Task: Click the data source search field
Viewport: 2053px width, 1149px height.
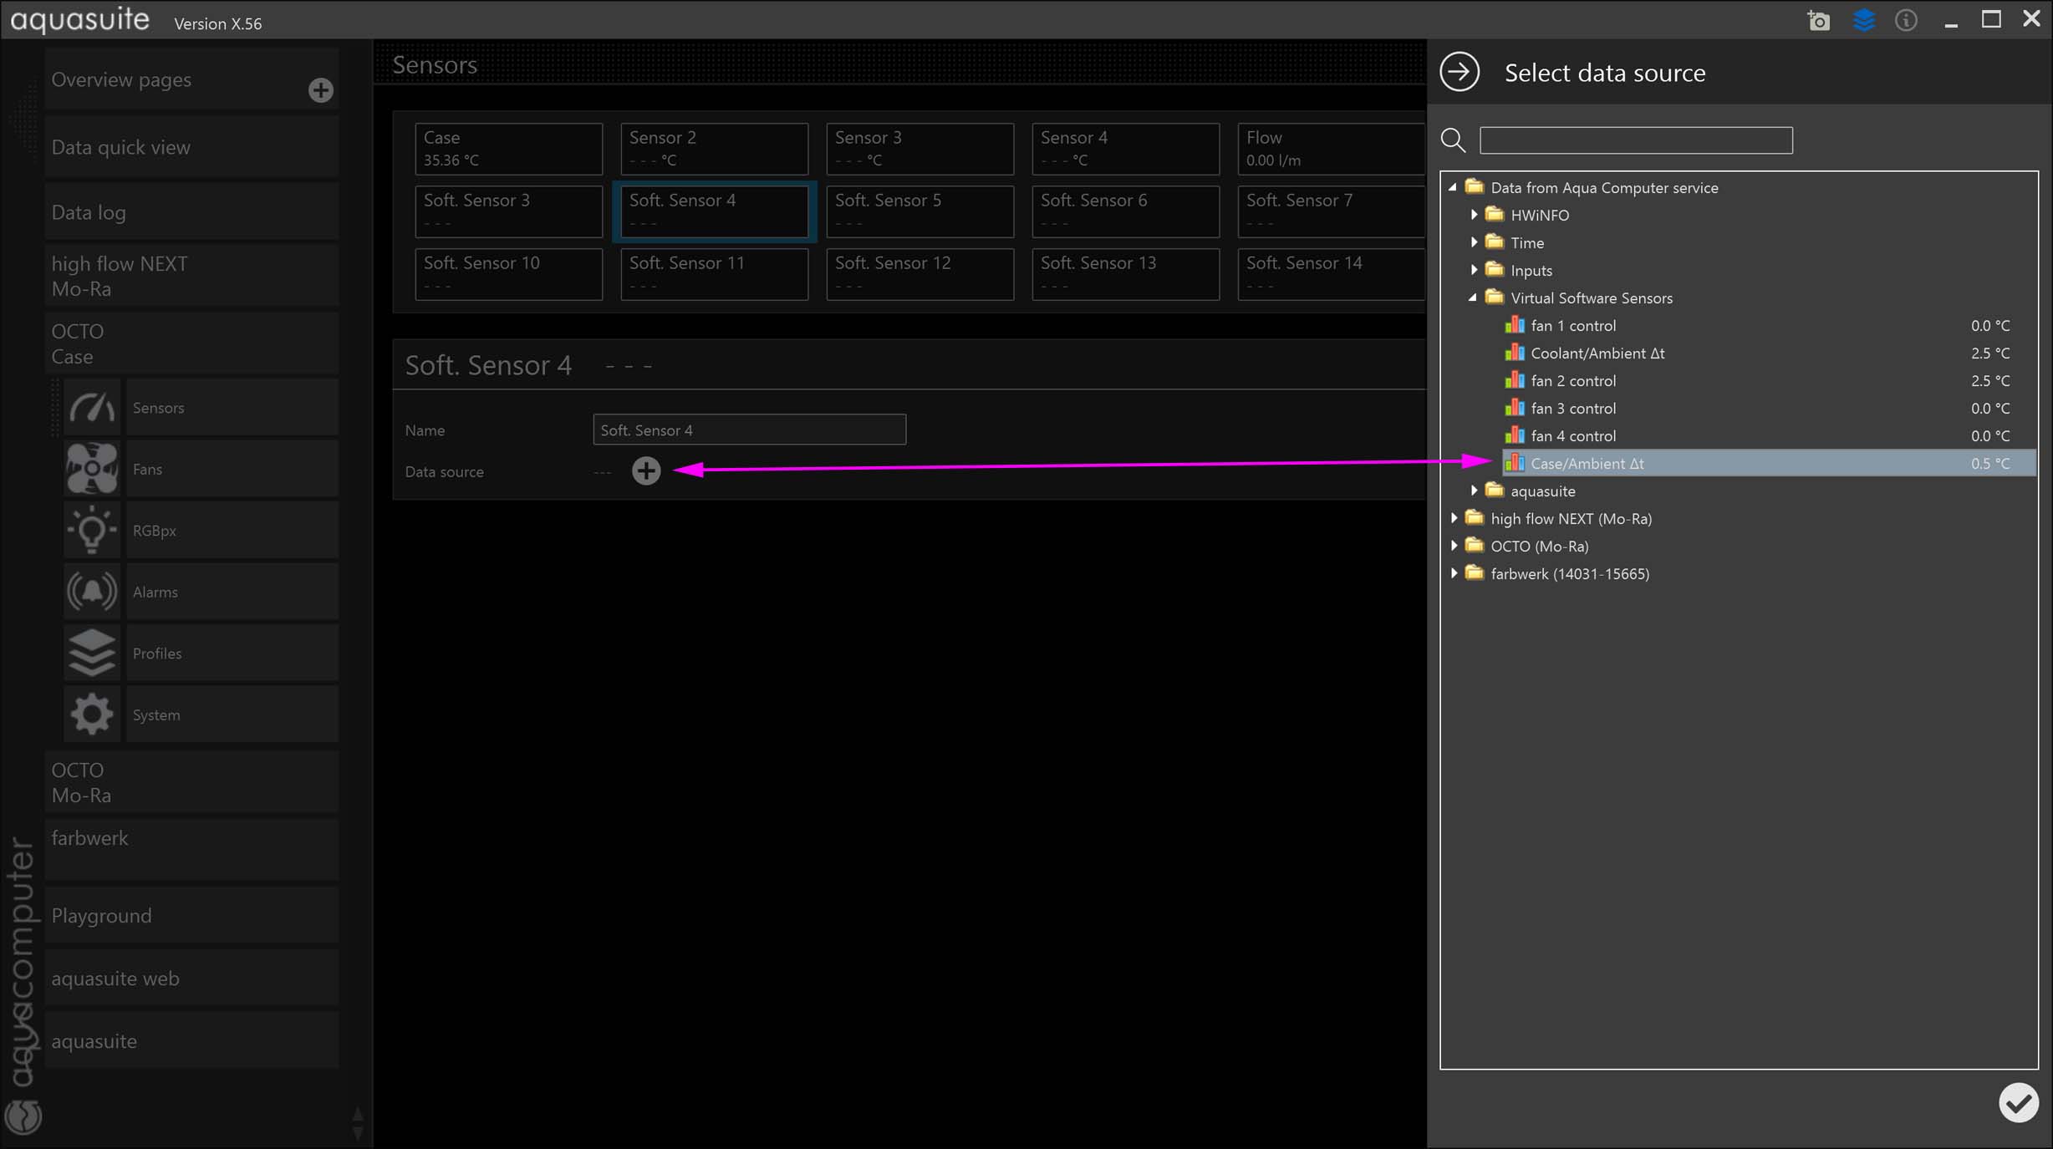Action: coord(1635,140)
